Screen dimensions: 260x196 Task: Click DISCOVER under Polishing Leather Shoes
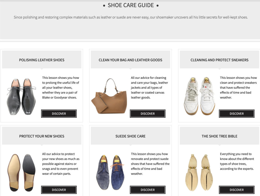pos(59,113)
